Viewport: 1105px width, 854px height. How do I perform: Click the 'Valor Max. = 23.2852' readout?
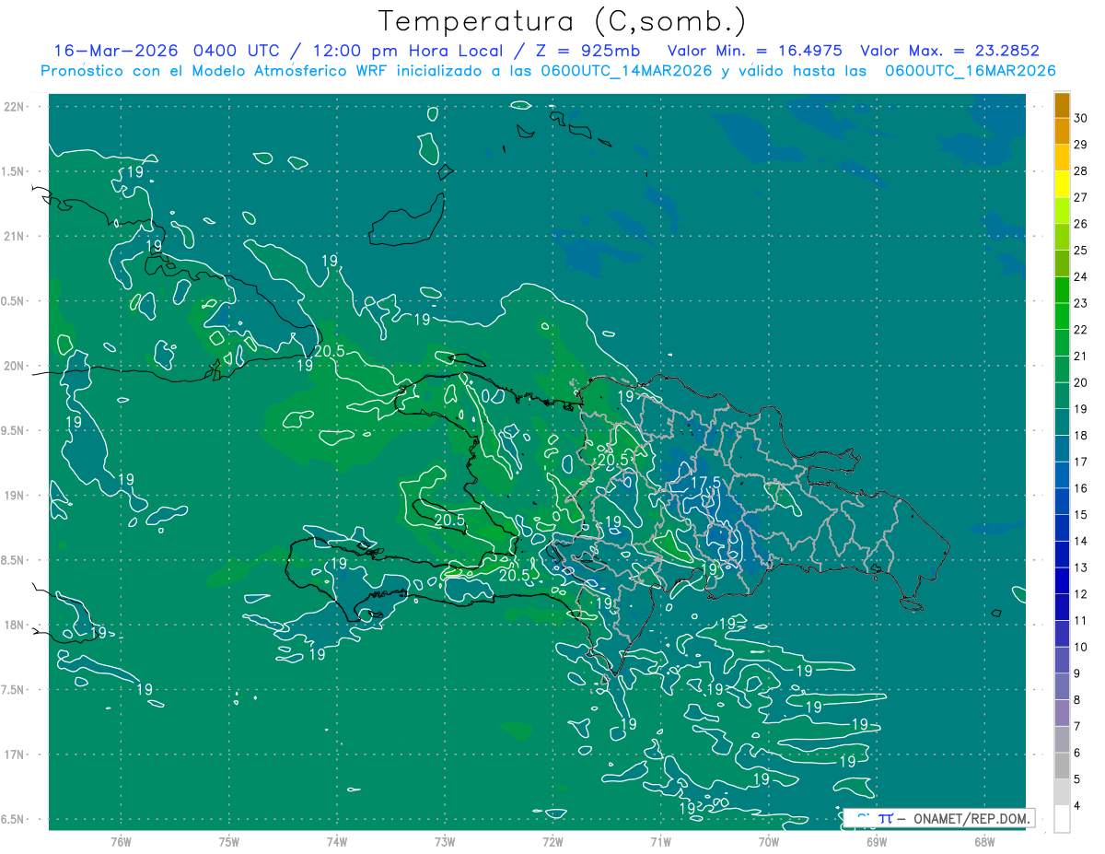click(x=950, y=51)
